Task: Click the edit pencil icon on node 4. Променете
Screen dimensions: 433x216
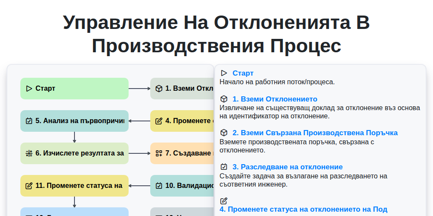Action: pyautogui.click(x=159, y=121)
